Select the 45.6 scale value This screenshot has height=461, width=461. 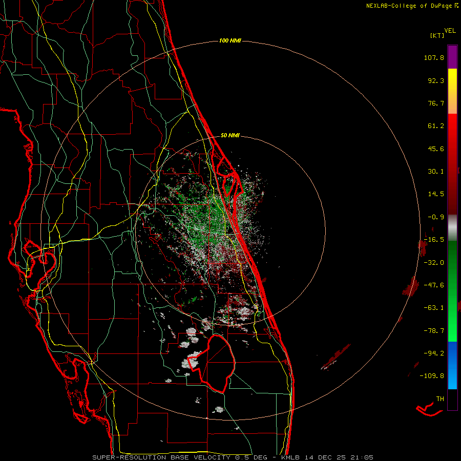coord(436,149)
